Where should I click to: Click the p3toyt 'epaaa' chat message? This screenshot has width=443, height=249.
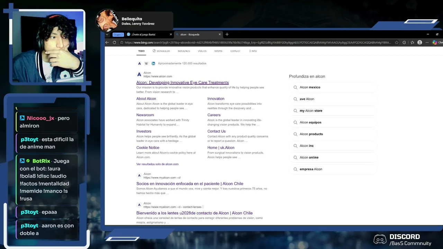pos(47,212)
